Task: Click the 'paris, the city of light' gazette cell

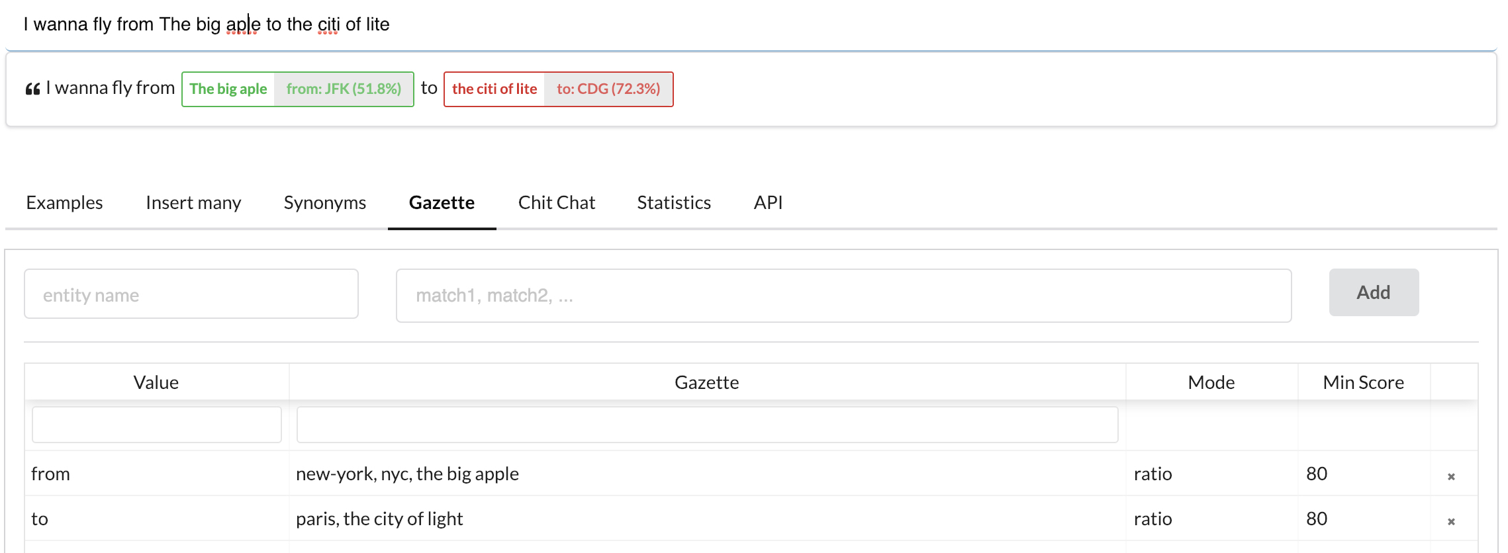Action: pyautogui.click(x=379, y=519)
